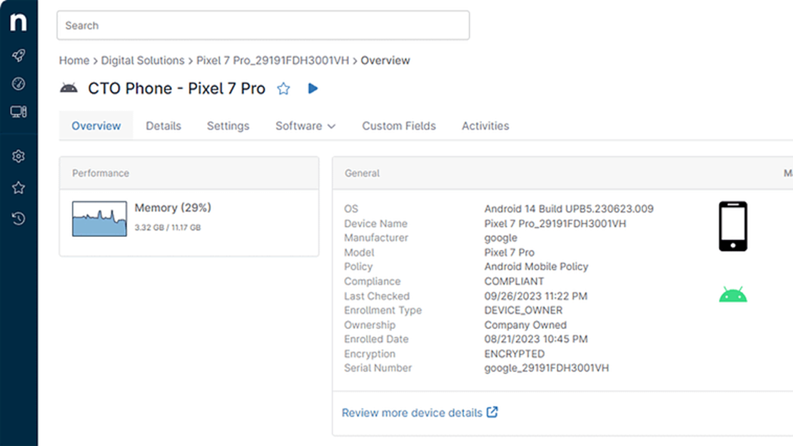Open the Settings tab
Screen dimensions: 793x446
point(228,126)
